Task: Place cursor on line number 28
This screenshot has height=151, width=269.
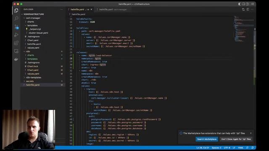Action: 71,59
